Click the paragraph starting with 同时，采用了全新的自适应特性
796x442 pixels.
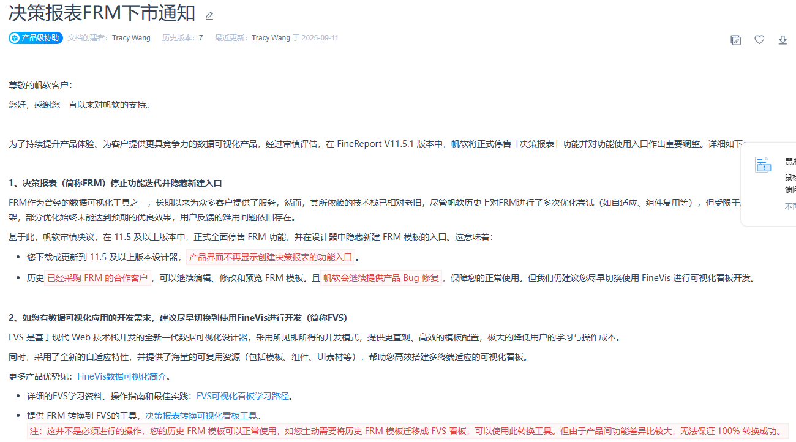(x=271, y=357)
